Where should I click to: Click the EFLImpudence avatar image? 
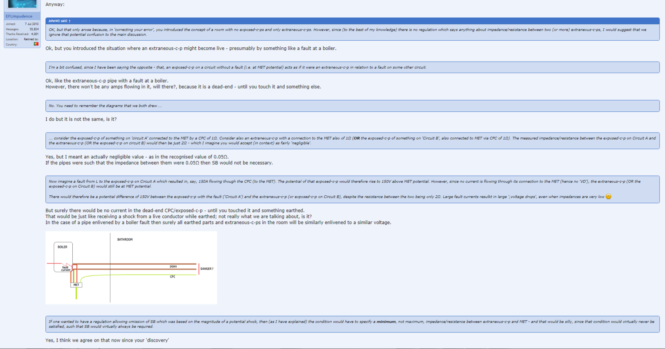point(22,4)
